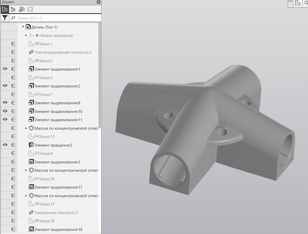Screen dimensions: 308x234
Task: Select Эскиз:7 in the tree
Action: 46,94
